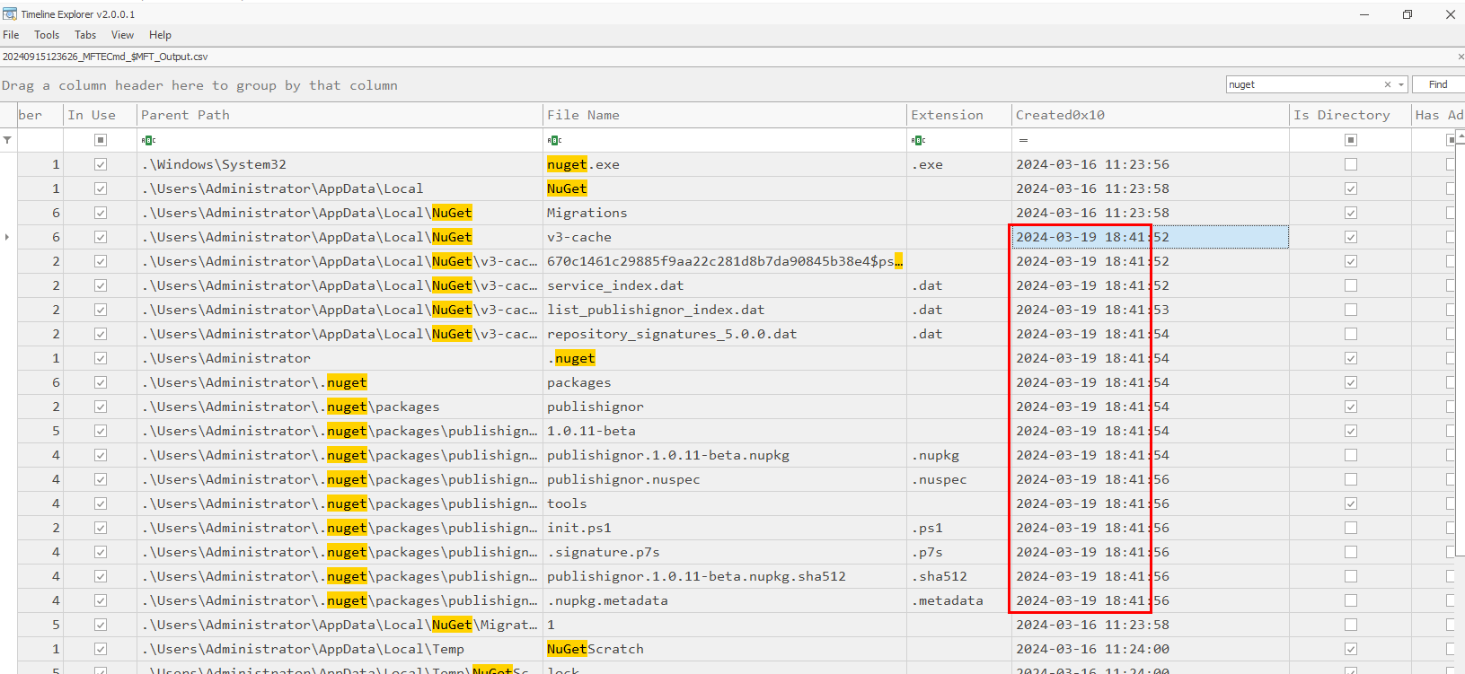Toggle In Use checkbox for publishignor.nuspec row
Viewport: 1465px width, 674px height.
[x=101, y=479]
